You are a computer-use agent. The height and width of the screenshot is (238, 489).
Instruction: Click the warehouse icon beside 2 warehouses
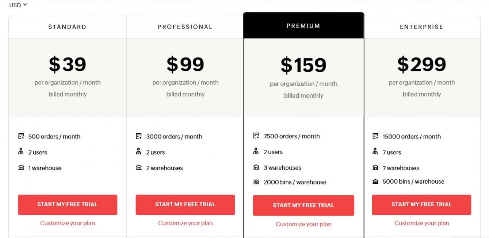139,168
